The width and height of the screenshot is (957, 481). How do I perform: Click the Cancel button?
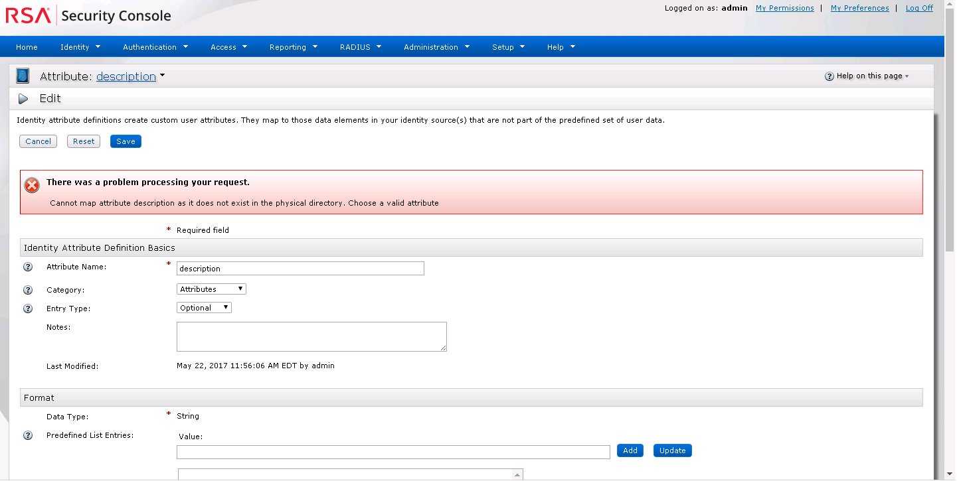click(39, 141)
